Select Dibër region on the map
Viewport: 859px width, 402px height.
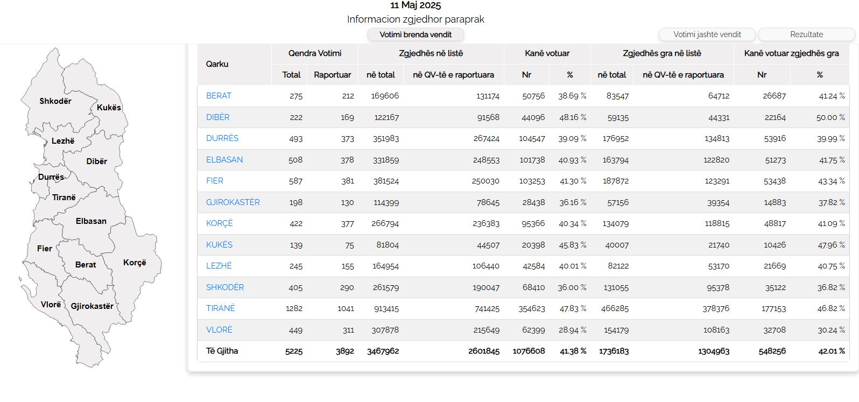[x=96, y=161]
